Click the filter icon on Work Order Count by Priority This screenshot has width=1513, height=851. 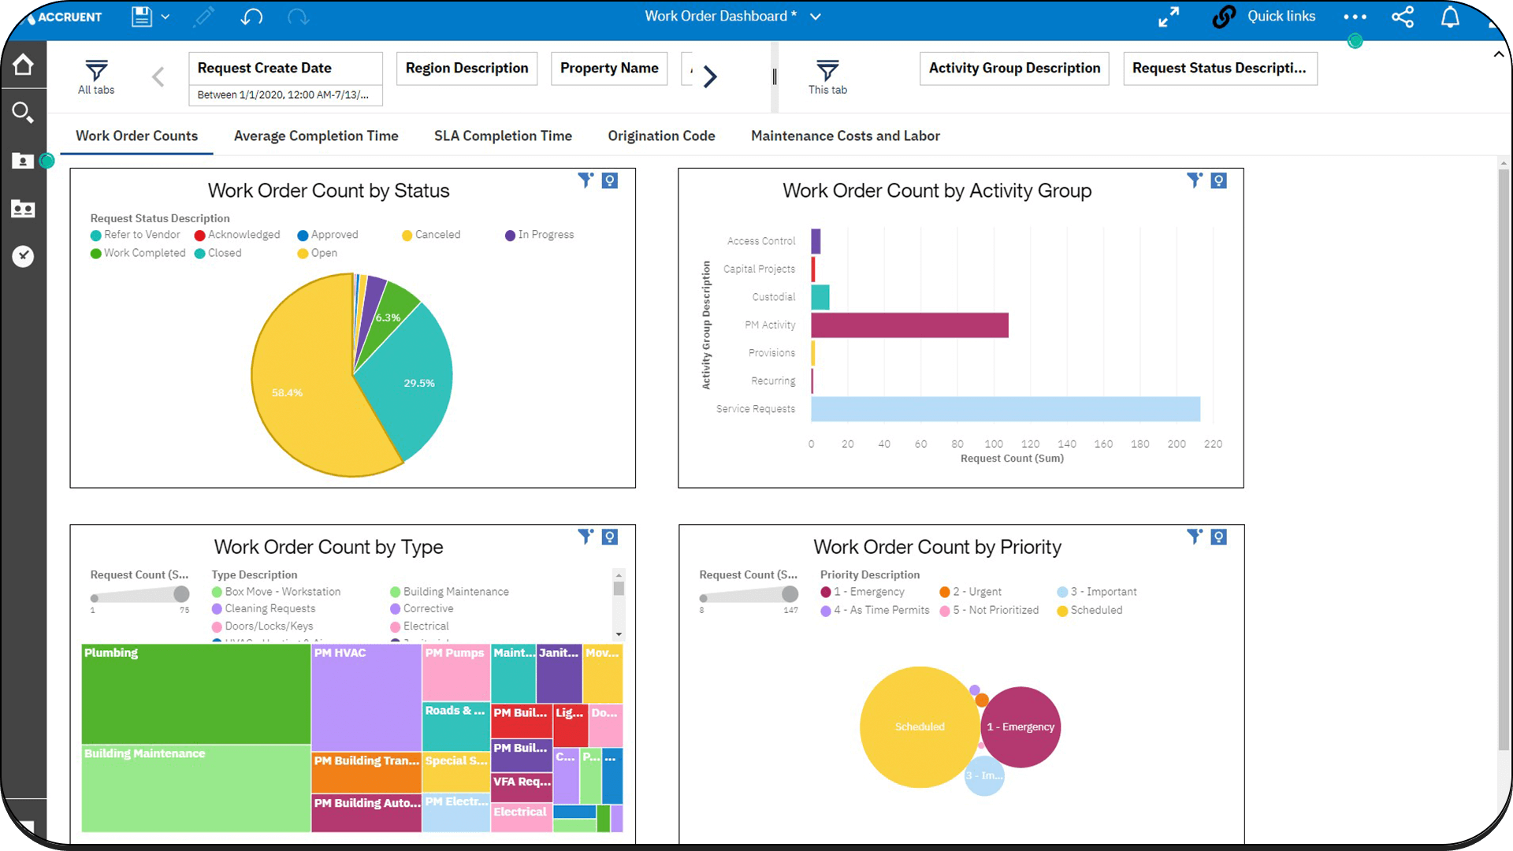click(x=1193, y=537)
